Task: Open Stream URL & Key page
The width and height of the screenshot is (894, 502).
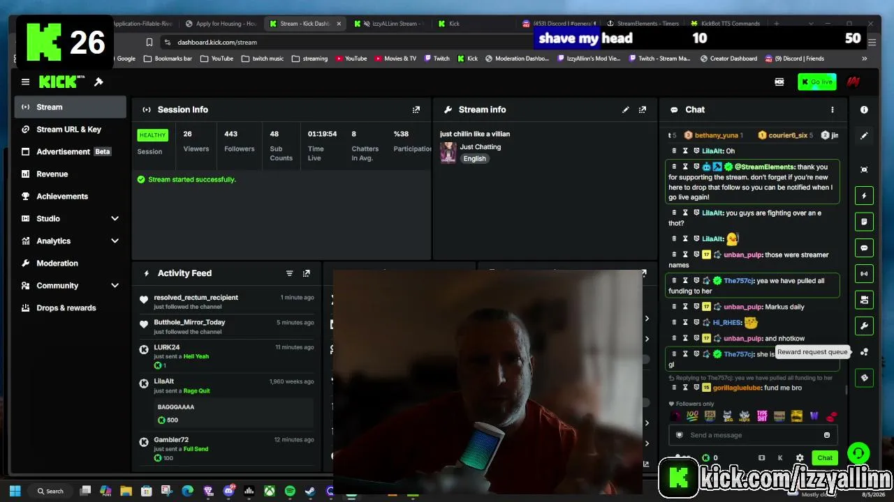Action: coord(71,130)
